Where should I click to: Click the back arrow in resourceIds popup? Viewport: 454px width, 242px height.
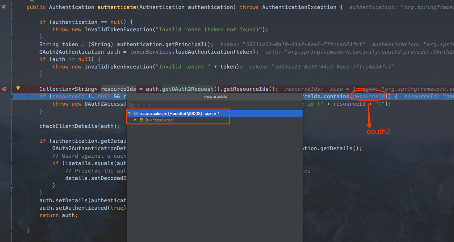140,105
